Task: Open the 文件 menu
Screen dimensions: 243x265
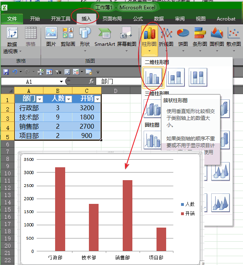Action: [12, 18]
